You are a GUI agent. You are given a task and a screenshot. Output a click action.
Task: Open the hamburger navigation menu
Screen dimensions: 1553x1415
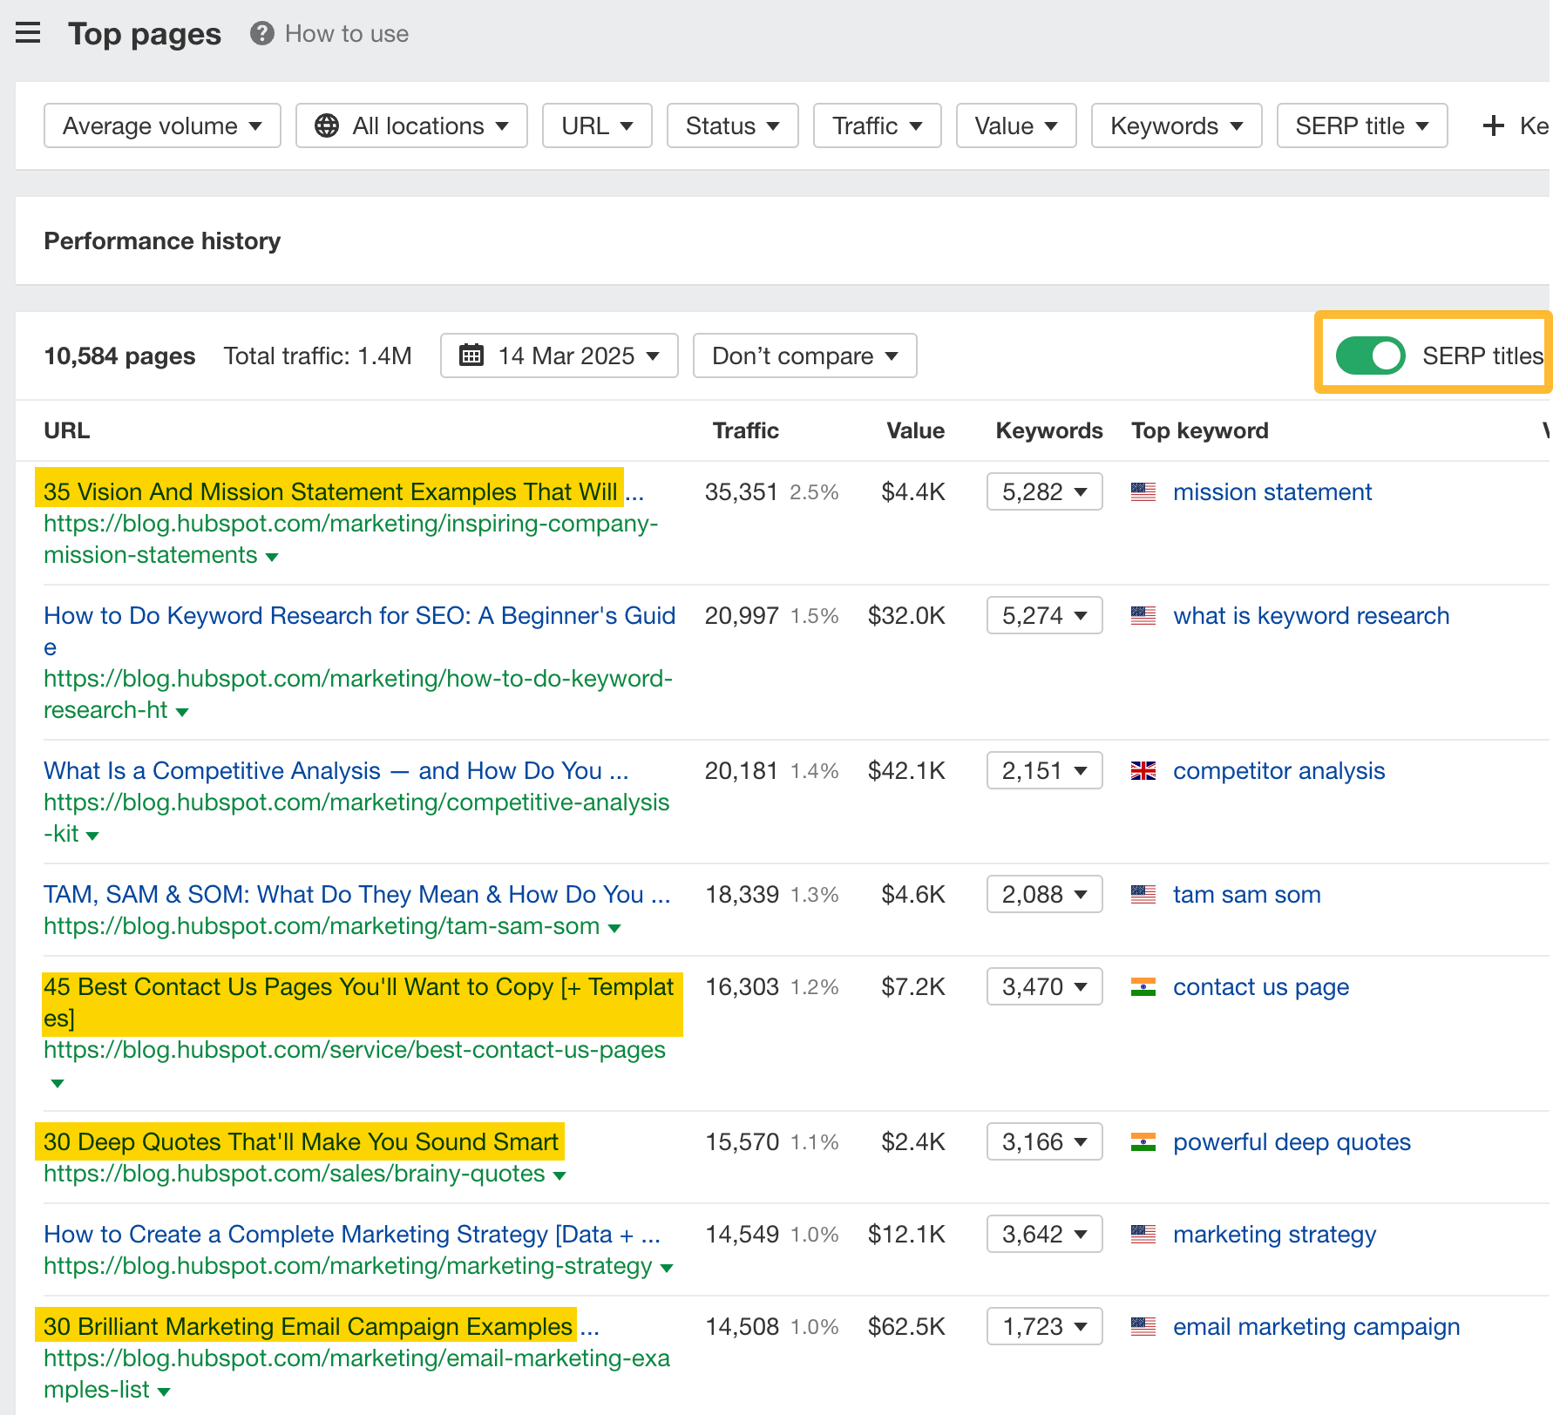(28, 33)
